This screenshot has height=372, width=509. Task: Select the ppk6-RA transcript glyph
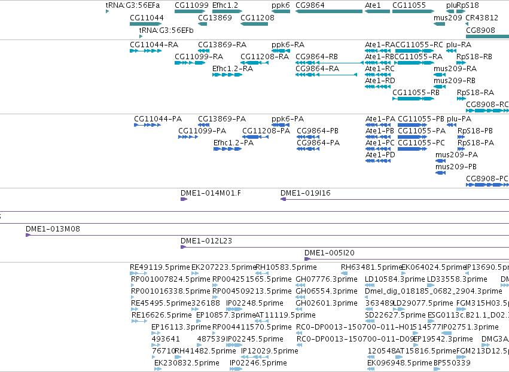tap(281, 51)
